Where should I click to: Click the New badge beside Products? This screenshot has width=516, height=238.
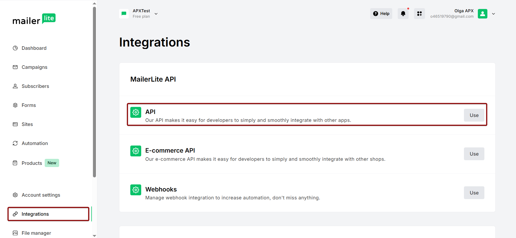point(52,163)
